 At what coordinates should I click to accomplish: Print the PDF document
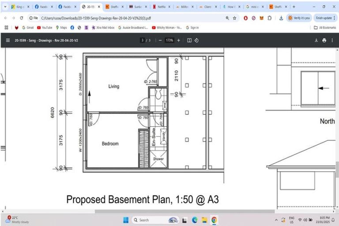[x=324, y=40]
